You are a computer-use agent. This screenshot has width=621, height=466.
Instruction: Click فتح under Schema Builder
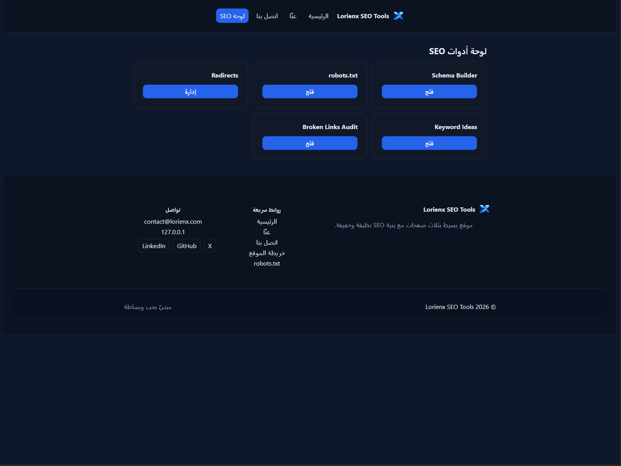pyautogui.click(x=429, y=91)
